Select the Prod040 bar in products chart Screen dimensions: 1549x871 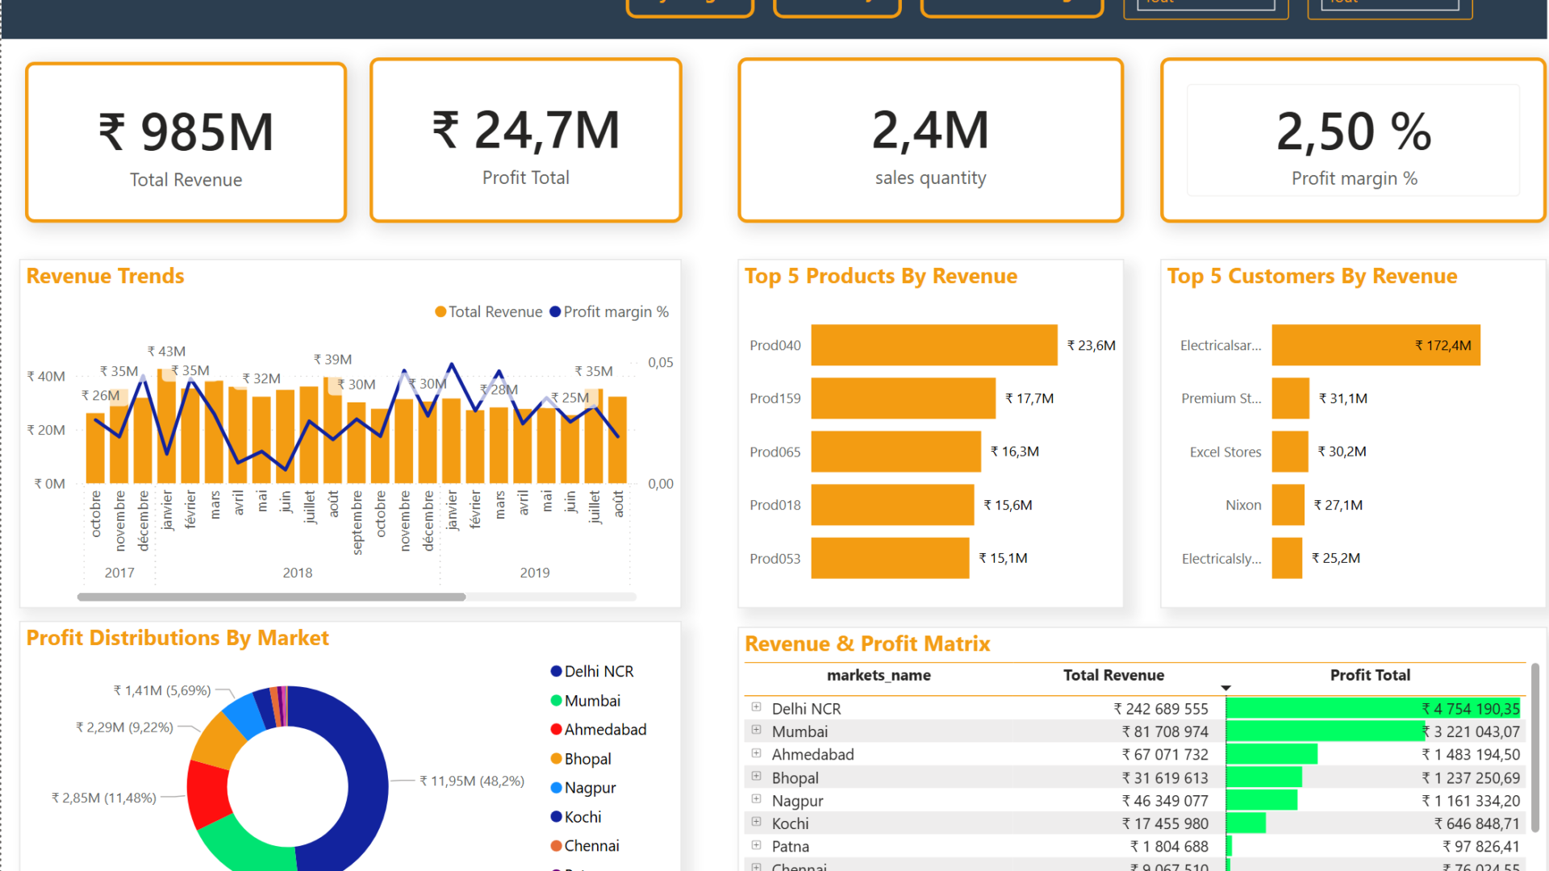(x=933, y=345)
